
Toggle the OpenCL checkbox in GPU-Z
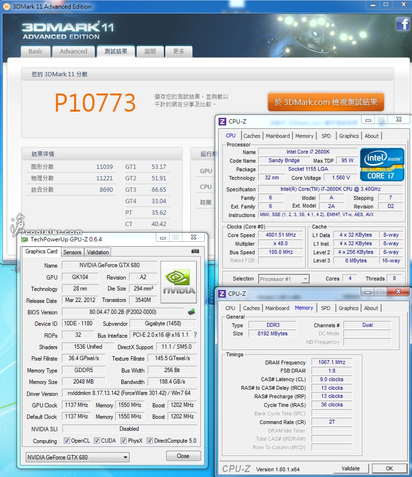point(67,440)
